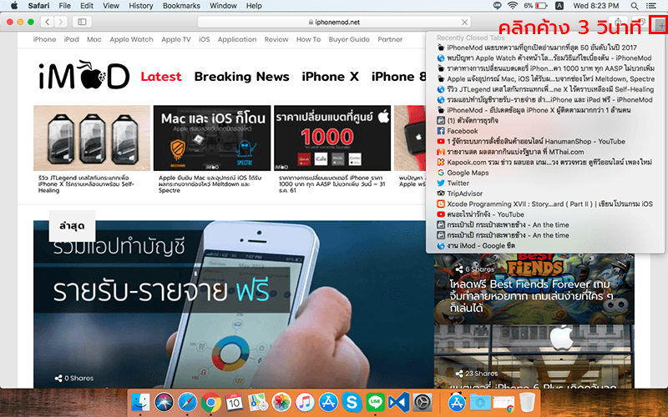668x417 pixels.
Task: Open Maps from the Dock
Action: [x=258, y=402]
